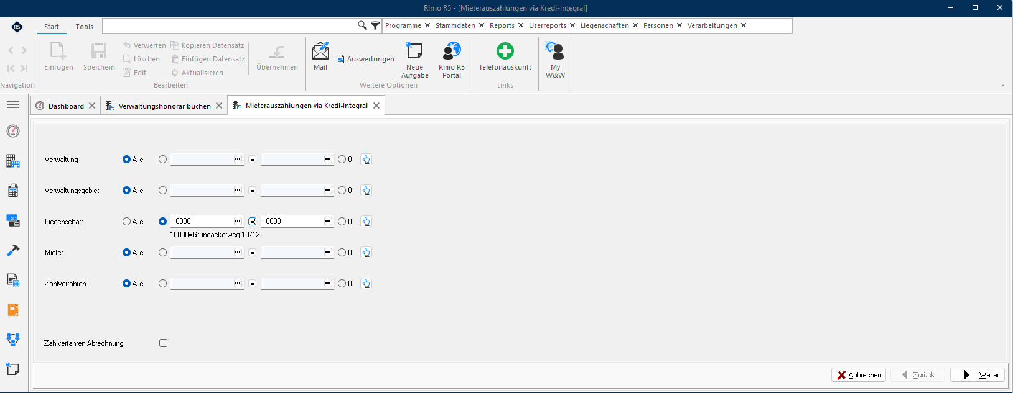Click the Liegenschaft from input field
Viewport: 1013px width, 393px height.
coord(202,221)
